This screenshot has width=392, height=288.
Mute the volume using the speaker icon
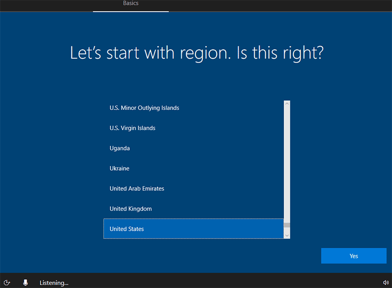(386, 283)
